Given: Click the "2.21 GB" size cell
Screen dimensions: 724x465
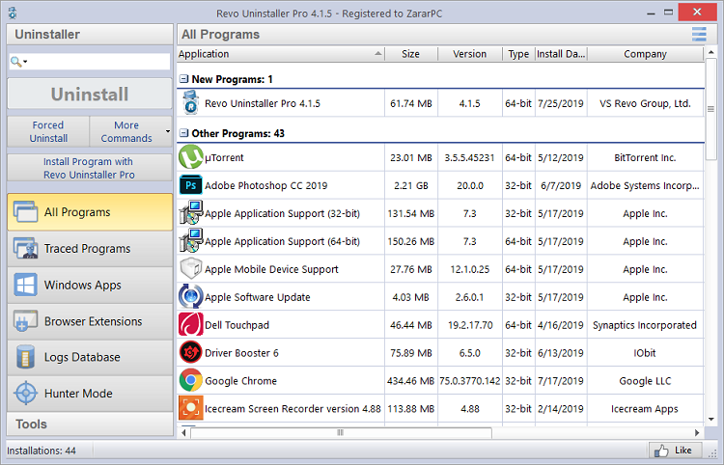Looking at the screenshot, I should pos(411,185).
